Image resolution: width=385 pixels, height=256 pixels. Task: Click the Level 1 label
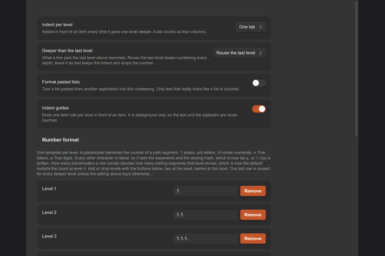pos(49,189)
